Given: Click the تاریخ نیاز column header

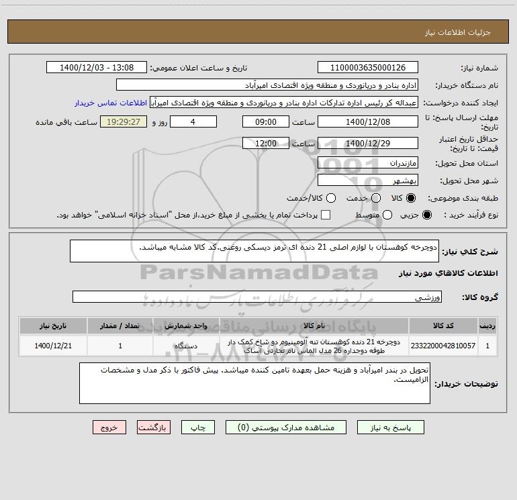Looking at the screenshot, I should 53,326.
